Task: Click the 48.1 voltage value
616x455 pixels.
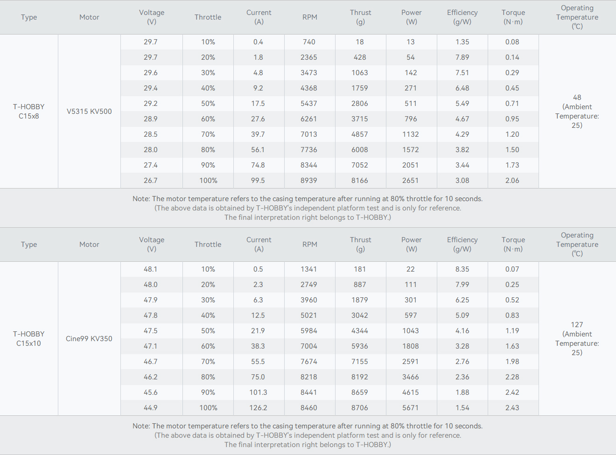Action: click(151, 269)
